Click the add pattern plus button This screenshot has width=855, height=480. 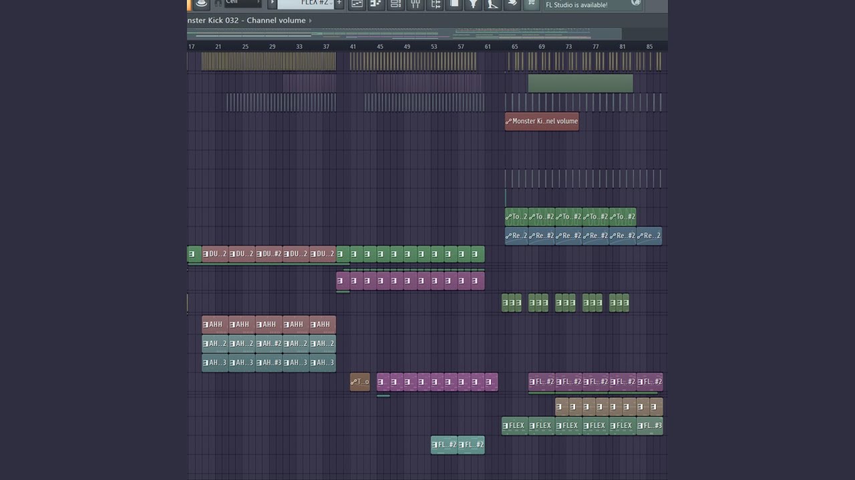[339, 3]
